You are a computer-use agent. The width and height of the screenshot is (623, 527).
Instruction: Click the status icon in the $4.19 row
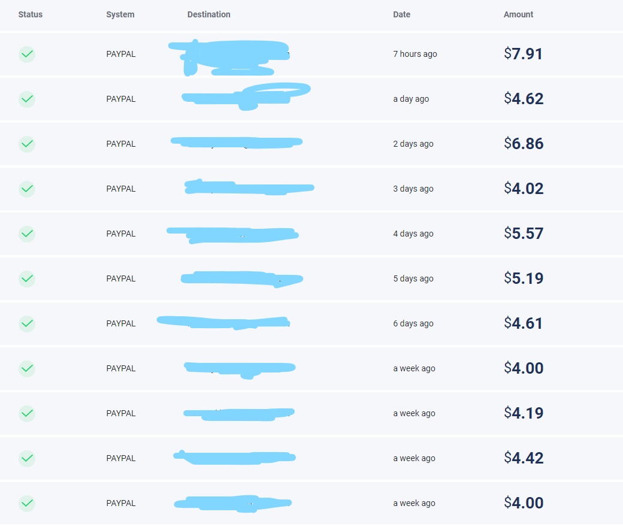pyautogui.click(x=27, y=414)
